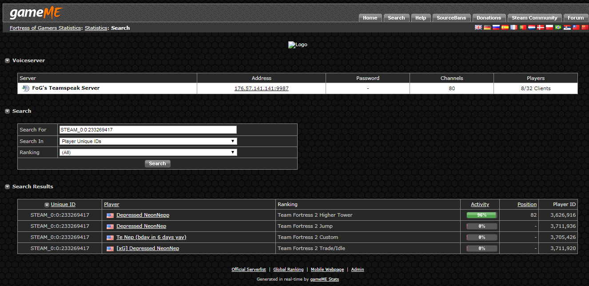
Task: Click the 0% activity bar for Jump ranking
Action: [482, 226]
